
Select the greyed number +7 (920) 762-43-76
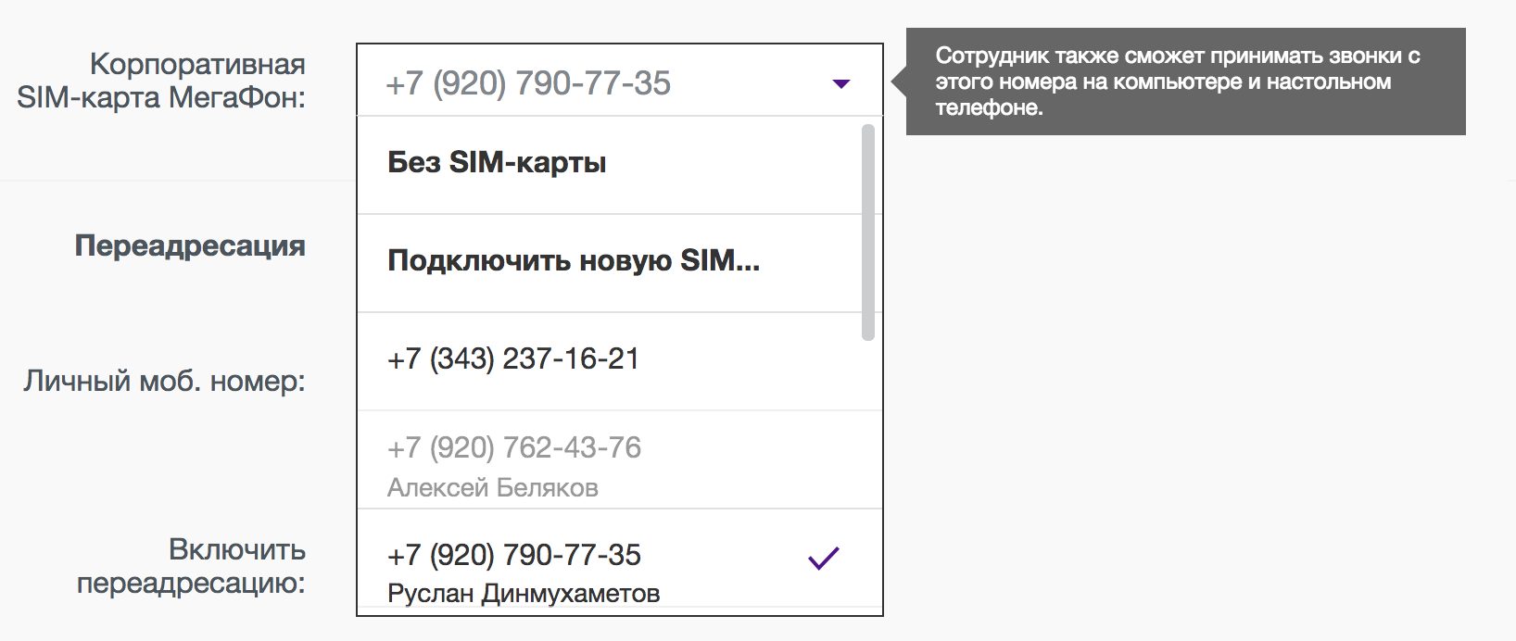pyautogui.click(x=514, y=448)
